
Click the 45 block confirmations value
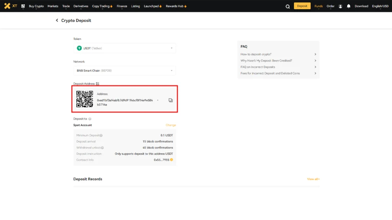[x=158, y=148]
